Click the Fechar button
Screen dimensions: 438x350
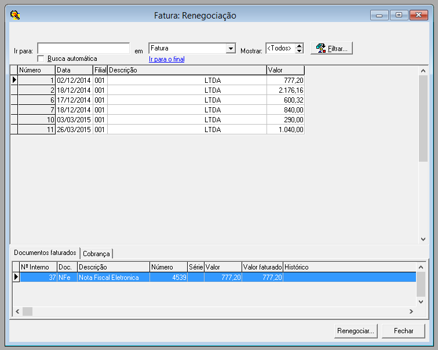(403, 331)
